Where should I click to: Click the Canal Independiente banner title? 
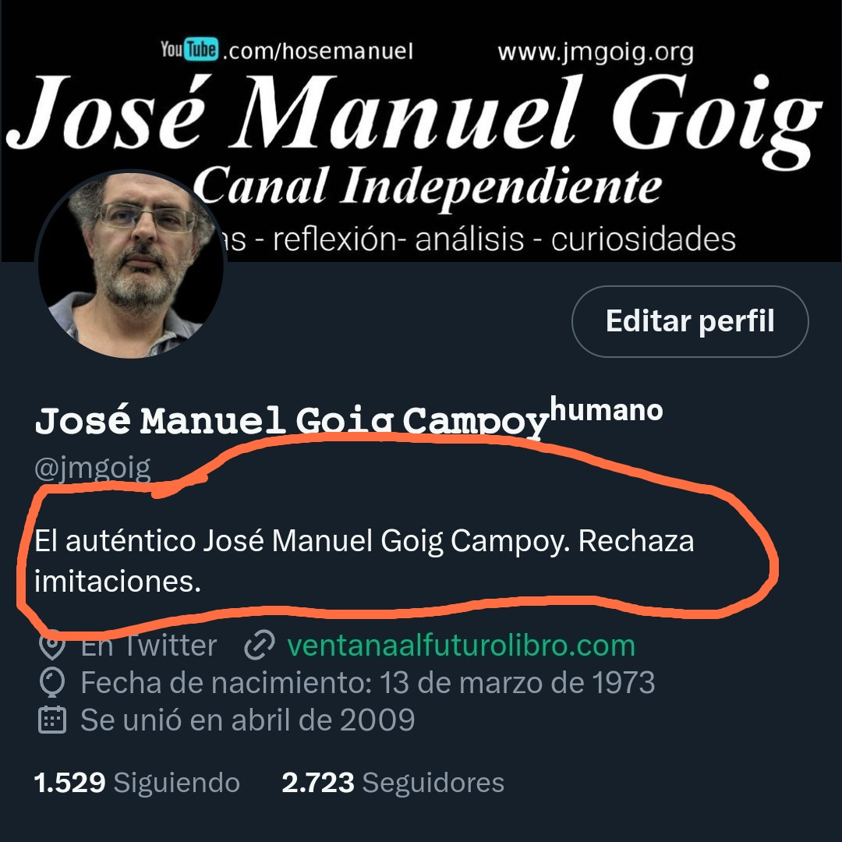(x=427, y=186)
